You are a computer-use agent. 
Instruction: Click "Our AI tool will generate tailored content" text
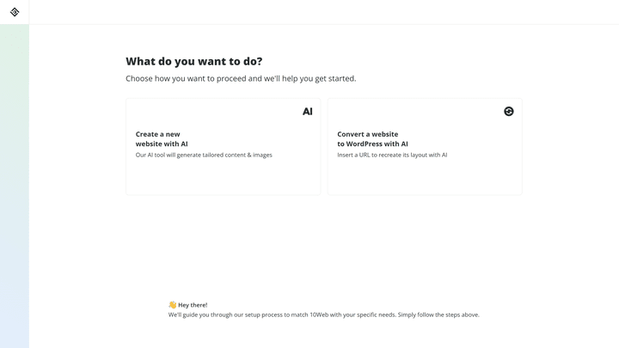(204, 156)
